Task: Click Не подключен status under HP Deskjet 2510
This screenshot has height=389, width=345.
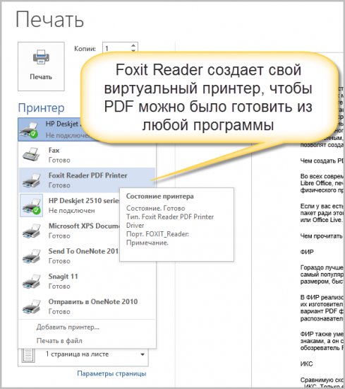Action: pos(72,211)
